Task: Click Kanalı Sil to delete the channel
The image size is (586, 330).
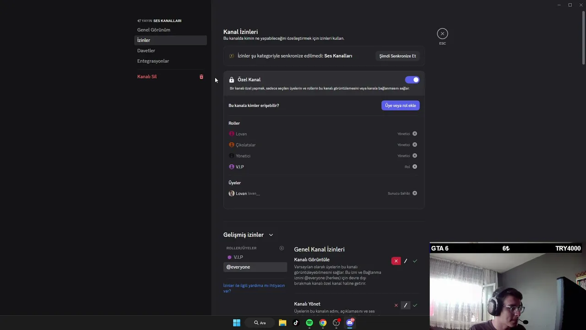Action: click(170, 77)
